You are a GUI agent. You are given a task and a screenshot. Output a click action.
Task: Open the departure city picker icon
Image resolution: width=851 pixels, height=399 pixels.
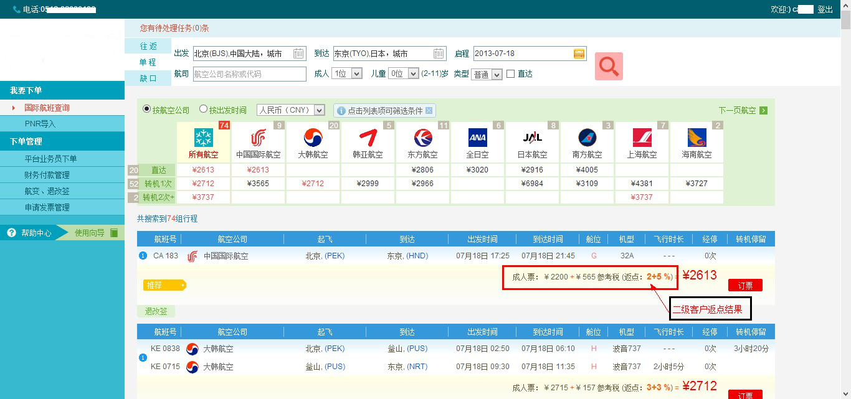(x=298, y=54)
